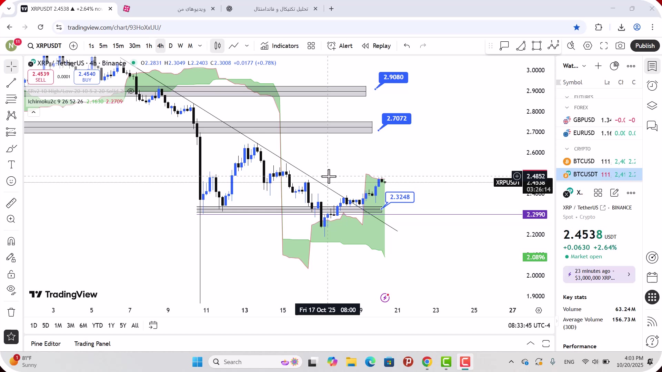Select the 4h timeframe
Image resolution: width=662 pixels, height=372 pixels.
tap(160, 46)
